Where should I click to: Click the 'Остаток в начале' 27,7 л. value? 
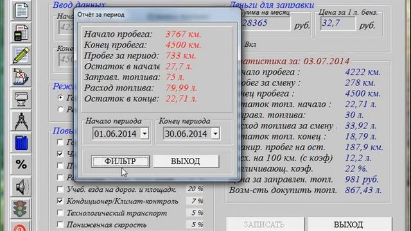[179, 66]
